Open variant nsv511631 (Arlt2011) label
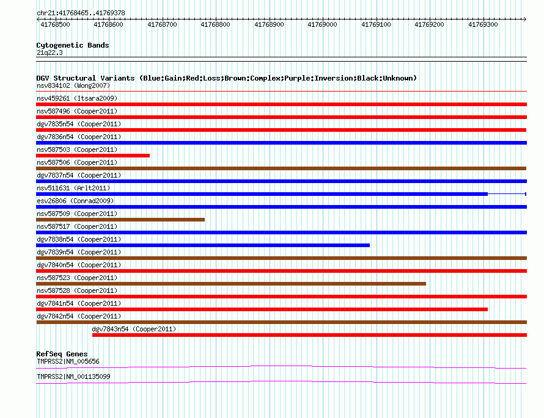544x418 pixels. 73,188
